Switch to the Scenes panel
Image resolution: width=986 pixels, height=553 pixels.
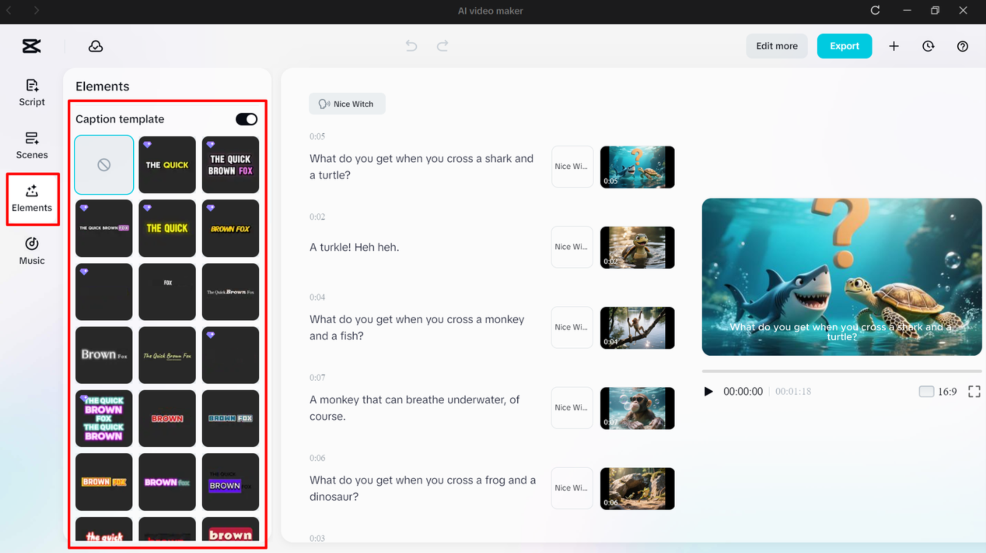[x=32, y=145]
